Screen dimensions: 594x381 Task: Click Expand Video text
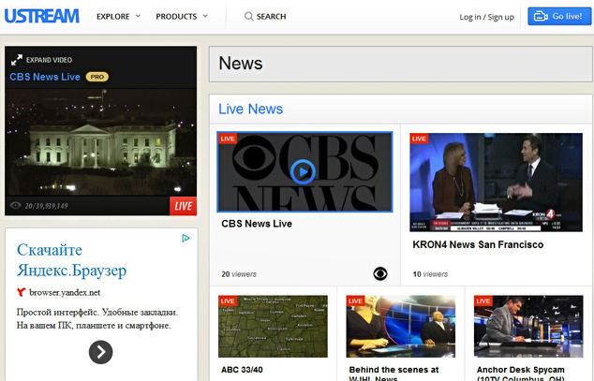coord(49,60)
